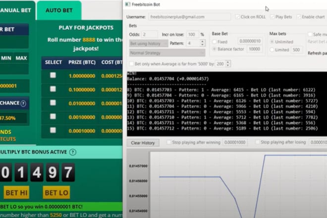The width and height of the screenshot is (327, 218).
Task: Click the Incr on lose input field
Action: pyautogui.click(x=192, y=34)
